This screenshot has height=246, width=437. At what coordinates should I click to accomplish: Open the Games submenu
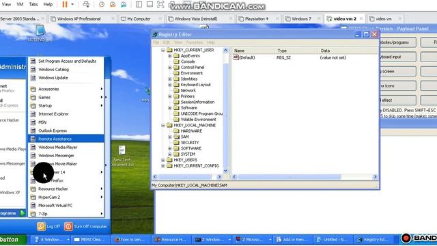66,97
